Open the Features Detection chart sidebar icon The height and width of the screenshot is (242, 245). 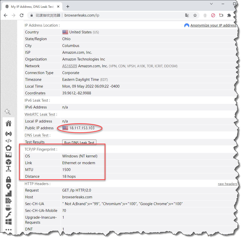9,194
